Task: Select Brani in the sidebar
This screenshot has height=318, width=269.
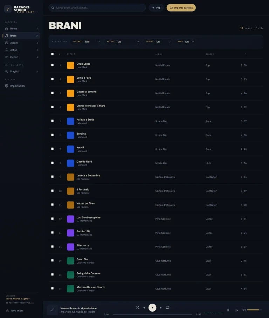Action: 21,36
